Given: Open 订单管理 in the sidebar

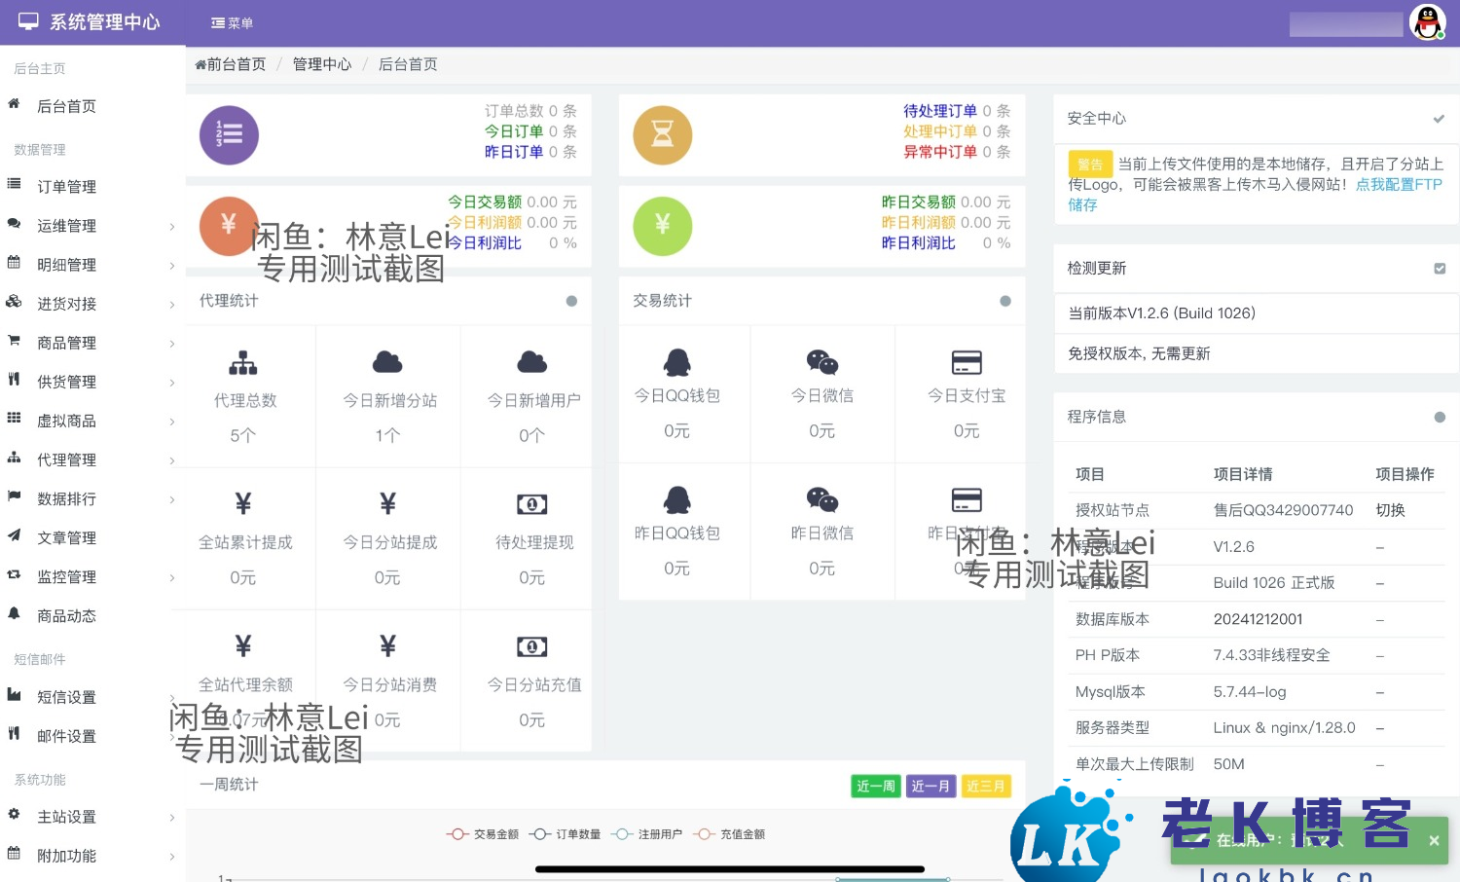Looking at the screenshot, I should click(66, 187).
